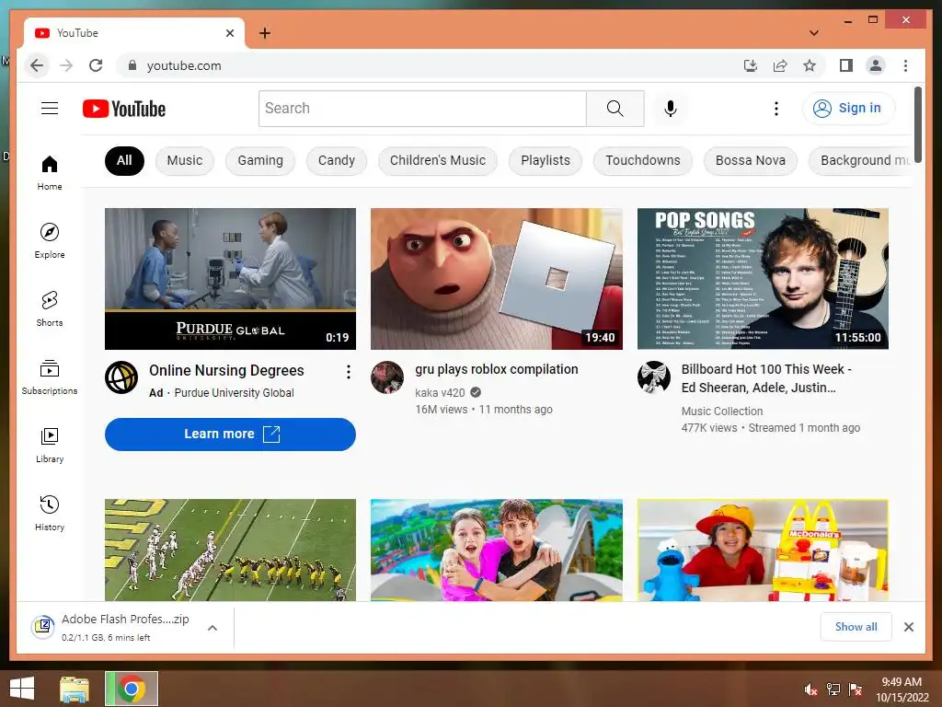Open Explore in the sidebar
Viewport: 942px width, 707px height.
point(50,241)
